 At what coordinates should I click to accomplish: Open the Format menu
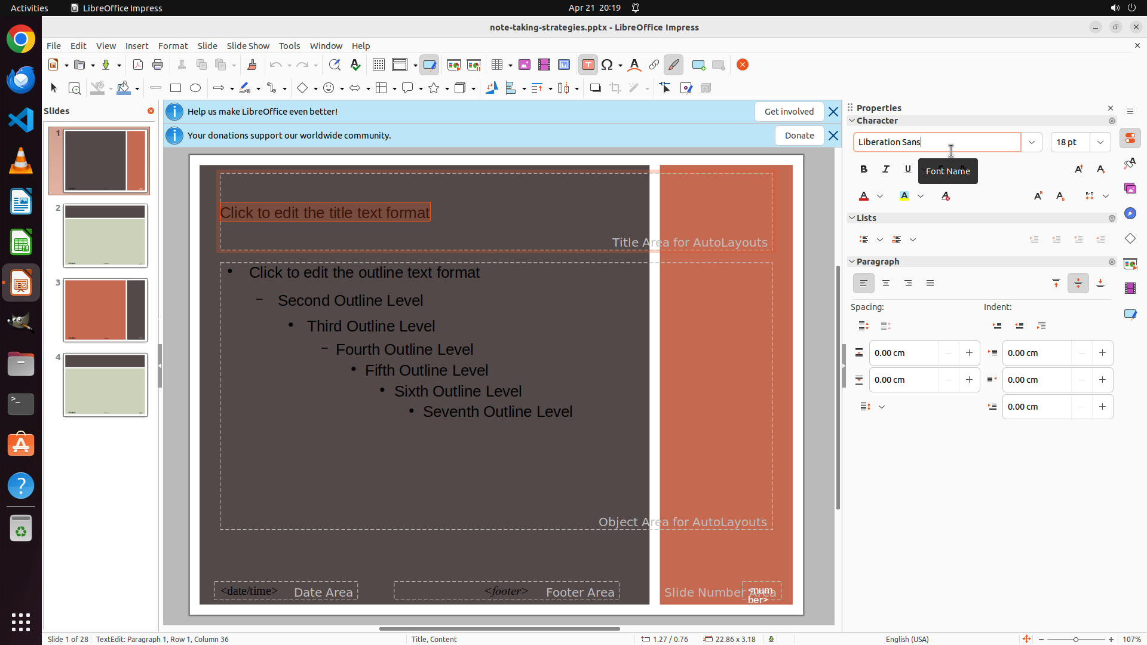coord(173,46)
